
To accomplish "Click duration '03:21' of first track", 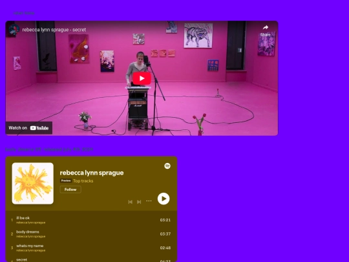I will pos(165,220).
